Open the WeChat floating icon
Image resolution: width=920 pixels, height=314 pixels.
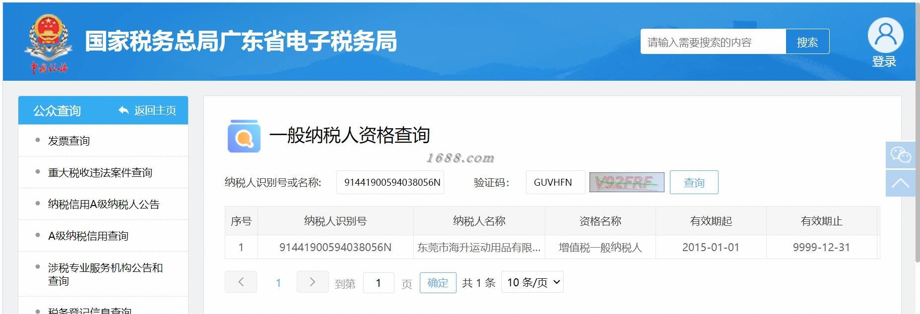pos(901,155)
